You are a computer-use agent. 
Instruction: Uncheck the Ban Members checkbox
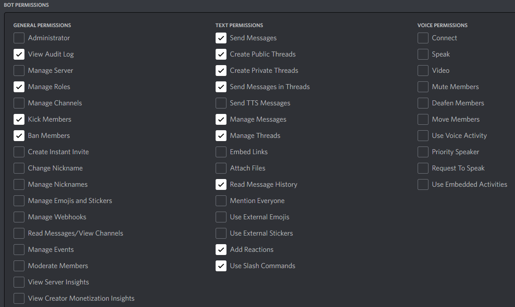[x=19, y=136]
